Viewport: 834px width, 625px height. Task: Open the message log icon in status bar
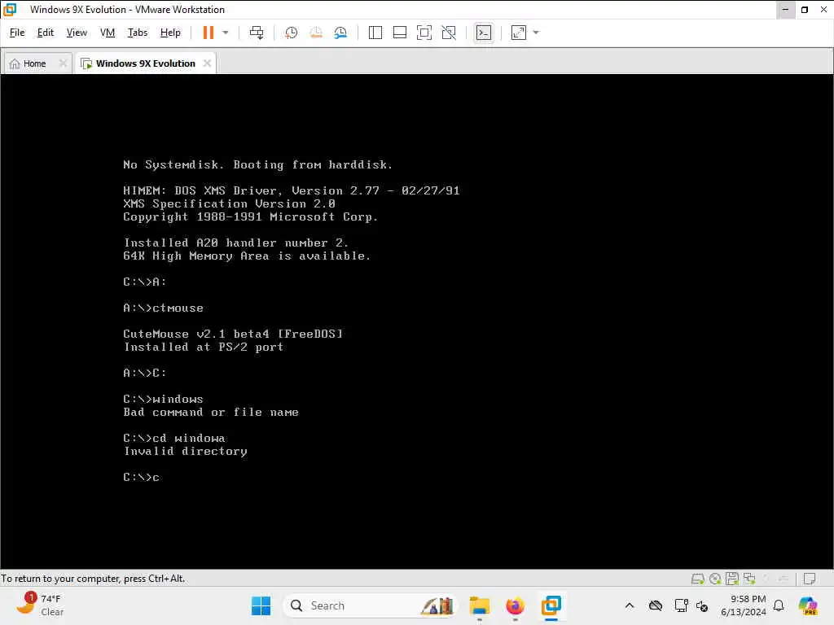810,579
